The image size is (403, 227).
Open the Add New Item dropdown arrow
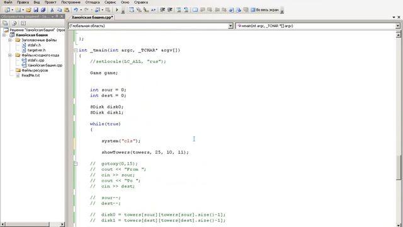23,10
